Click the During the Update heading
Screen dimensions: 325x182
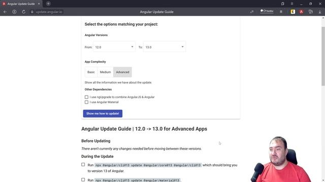tap(97, 156)
